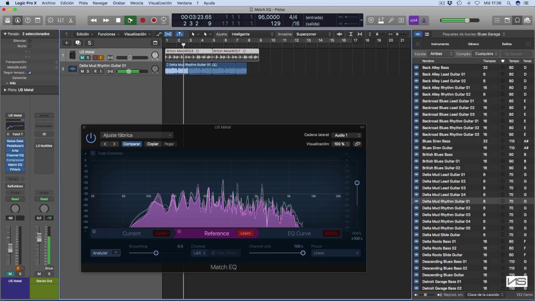Open the Cadena lateral Audio 1 dropdown
Viewport: 535px width, 301px height.
click(x=347, y=135)
